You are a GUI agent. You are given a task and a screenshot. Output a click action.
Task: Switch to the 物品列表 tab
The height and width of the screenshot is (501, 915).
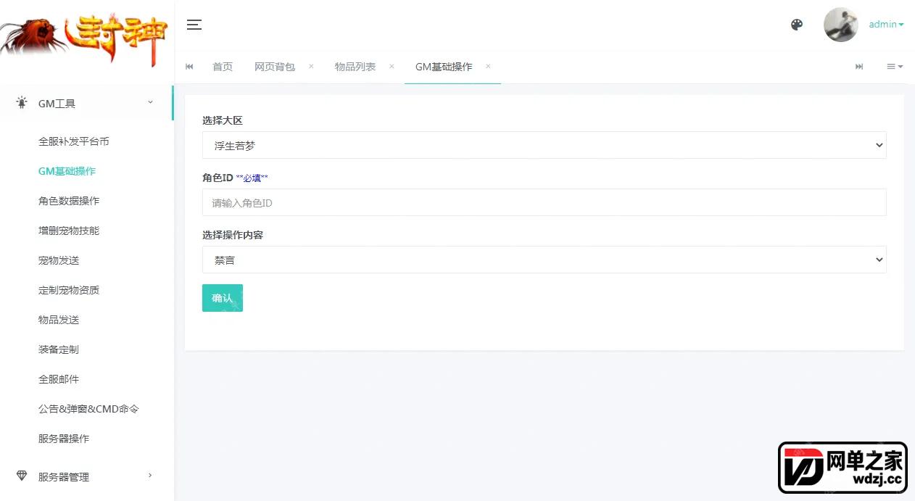click(x=355, y=67)
